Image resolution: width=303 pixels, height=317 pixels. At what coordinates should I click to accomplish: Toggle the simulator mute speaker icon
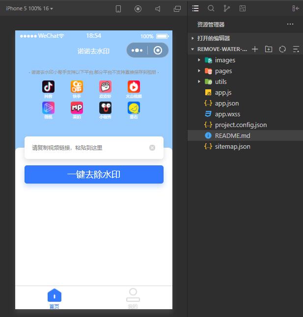click(x=158, y=9)
